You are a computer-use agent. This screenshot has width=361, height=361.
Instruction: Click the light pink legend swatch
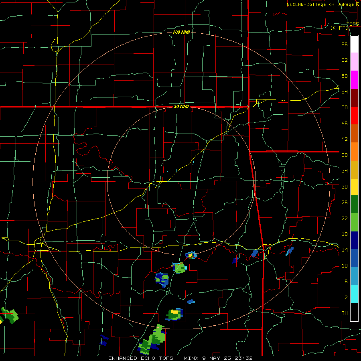354,62
